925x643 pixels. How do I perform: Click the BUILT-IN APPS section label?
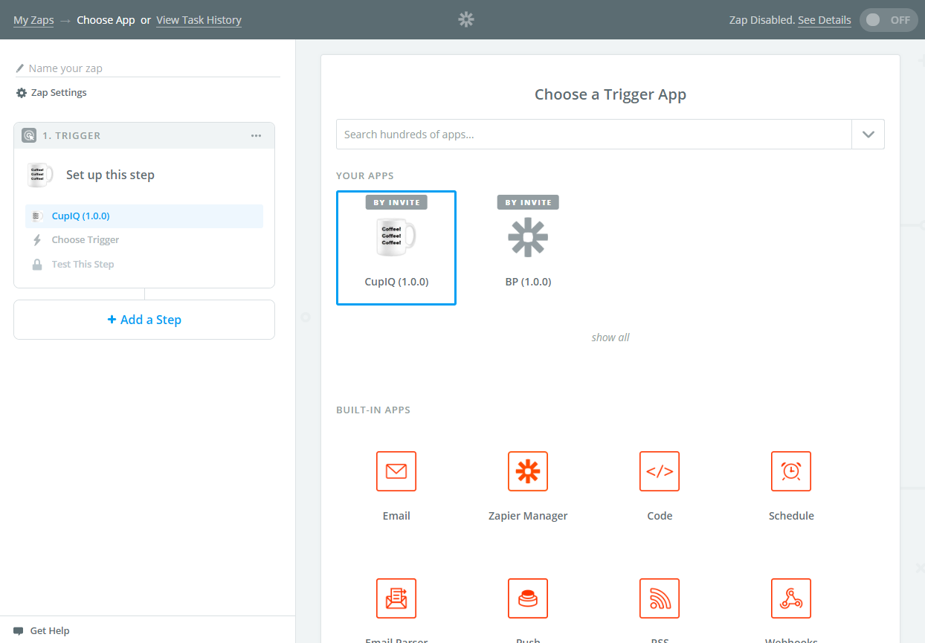coord(373,410)
